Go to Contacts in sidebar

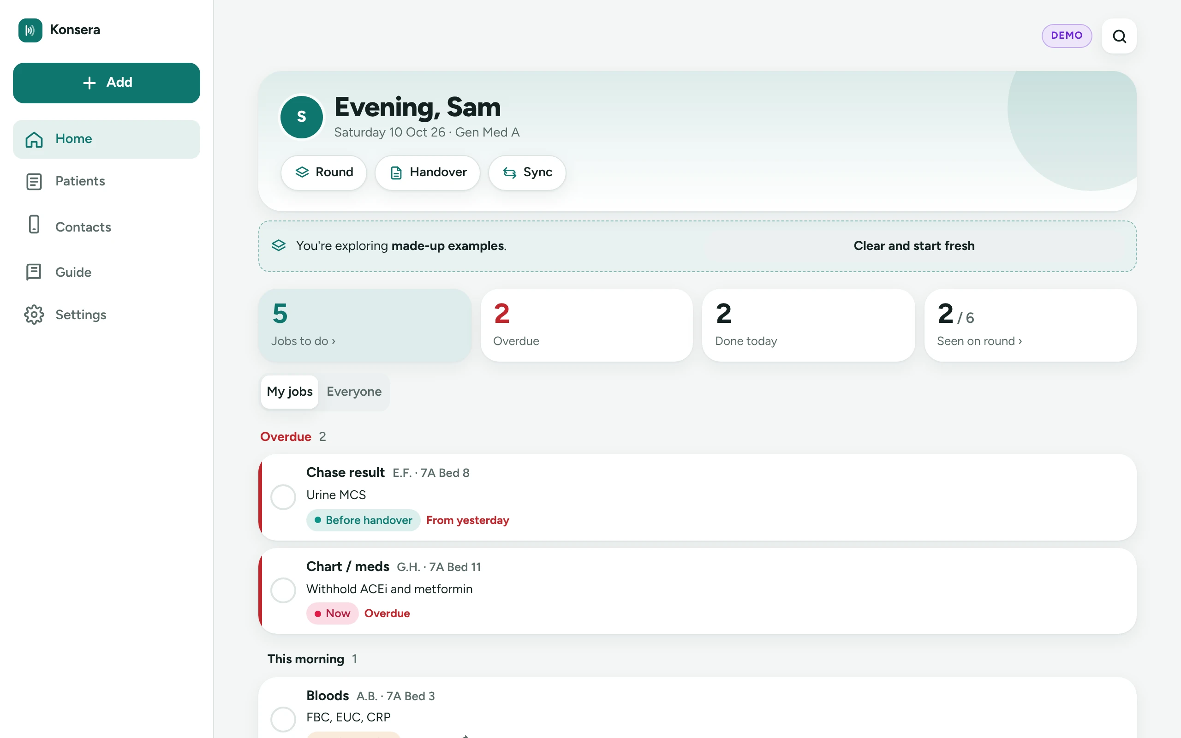pos(107,227)
